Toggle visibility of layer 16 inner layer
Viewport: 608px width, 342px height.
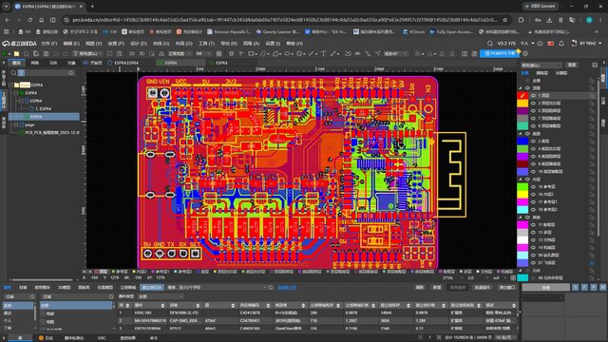533,194
